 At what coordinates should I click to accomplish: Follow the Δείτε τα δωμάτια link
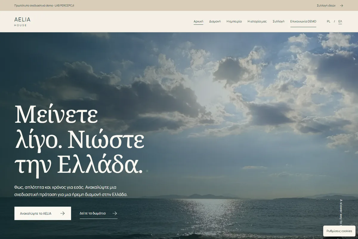[x=98, y=213]
